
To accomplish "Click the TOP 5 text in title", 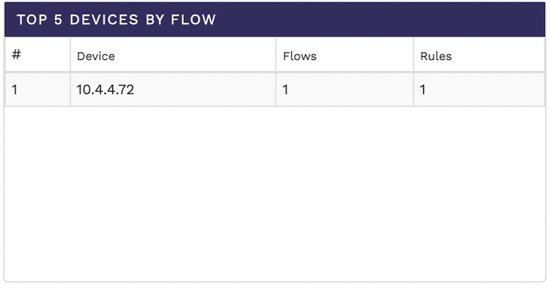I will tap(40, 20).
